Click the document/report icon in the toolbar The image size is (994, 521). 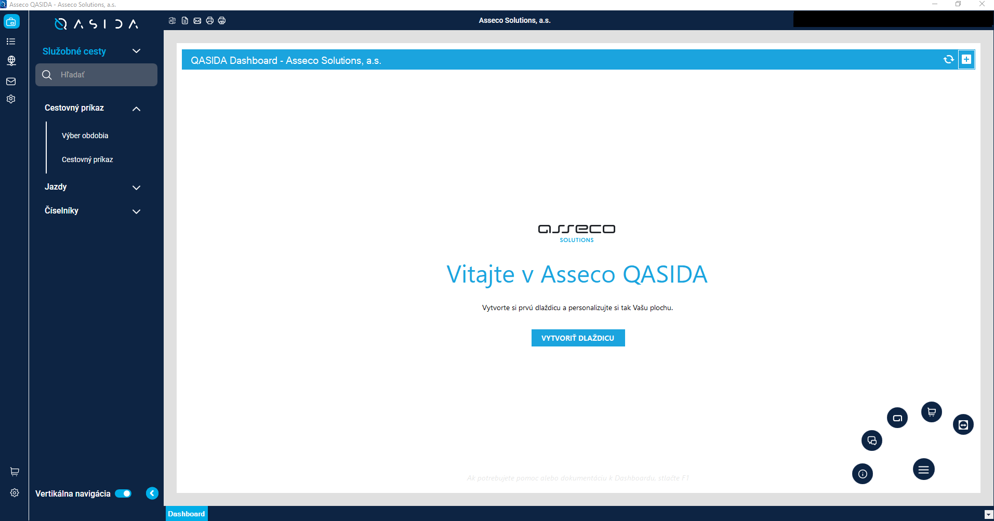[x=184, y=21]
